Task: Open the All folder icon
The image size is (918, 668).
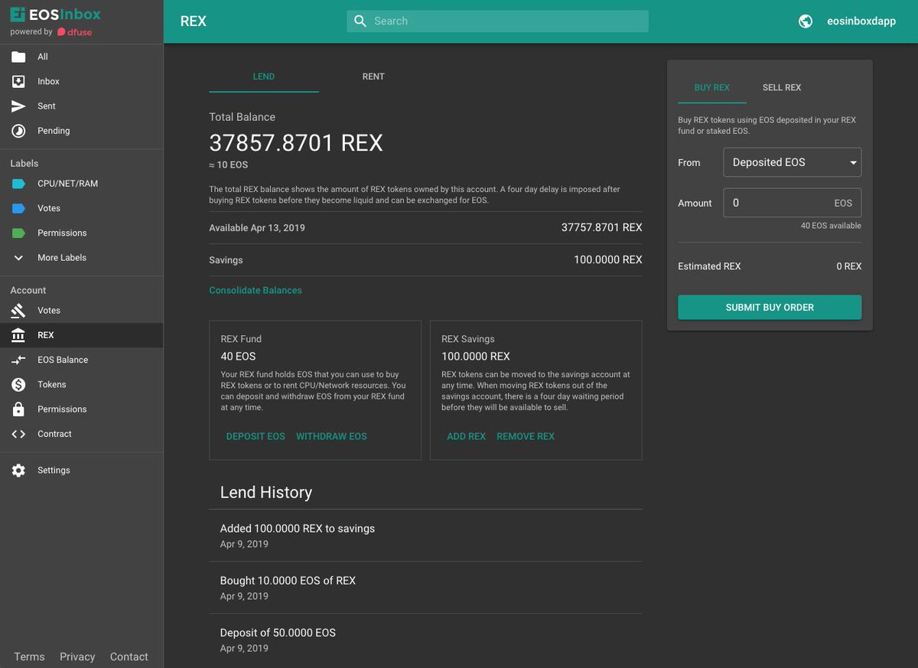Action: point(18,57)
